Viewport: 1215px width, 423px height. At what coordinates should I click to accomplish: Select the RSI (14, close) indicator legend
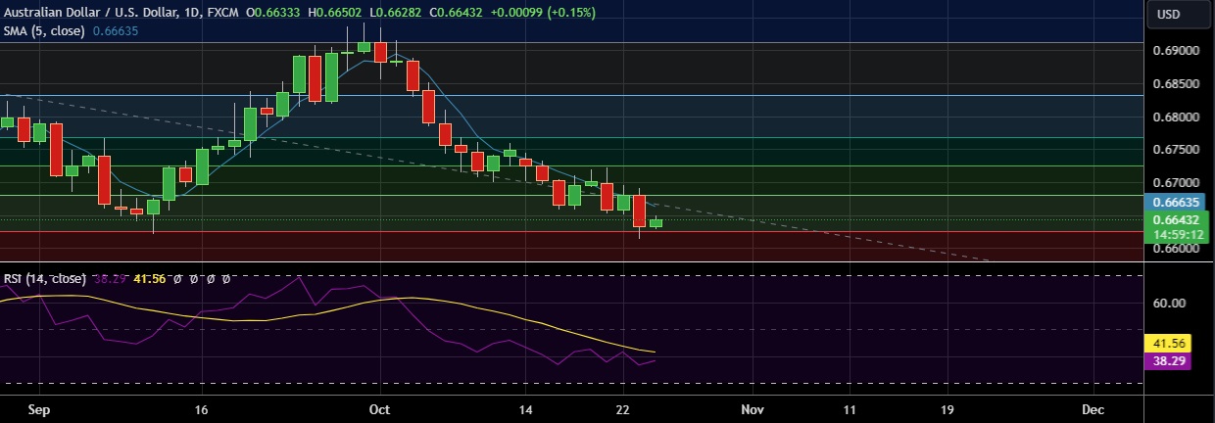(44, 279)
